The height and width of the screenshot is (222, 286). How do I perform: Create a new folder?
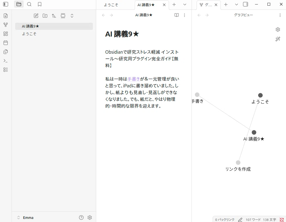45,16
